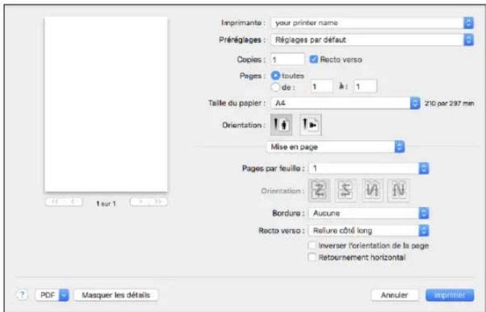Open the Mise en page section dropdown
Image resolution: width=486 pixels, height=312 pixels.
pos(336,147)
